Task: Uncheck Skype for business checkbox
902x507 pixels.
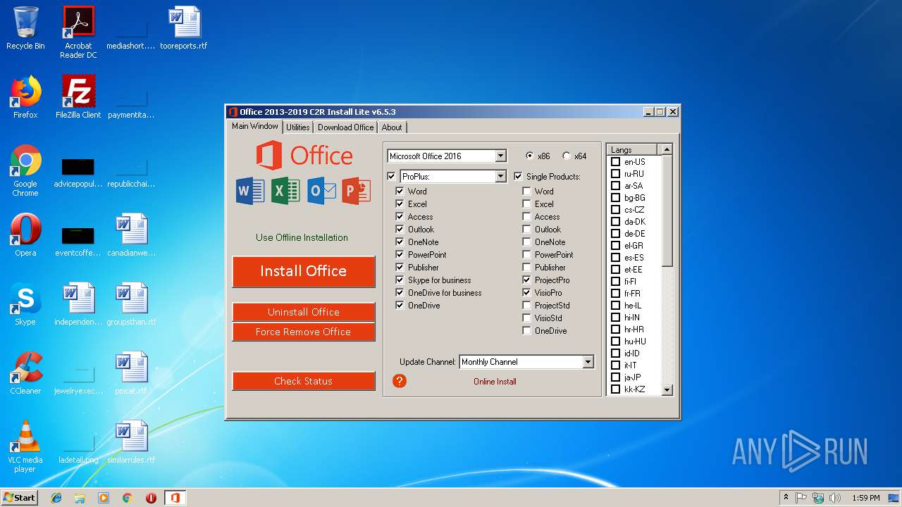Action: (x=400, y=280)
